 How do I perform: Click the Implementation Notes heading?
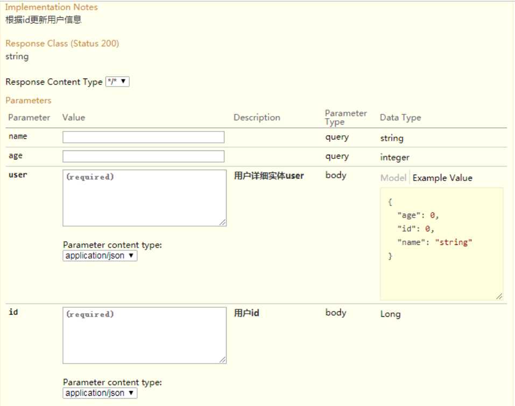pos(52,7)
